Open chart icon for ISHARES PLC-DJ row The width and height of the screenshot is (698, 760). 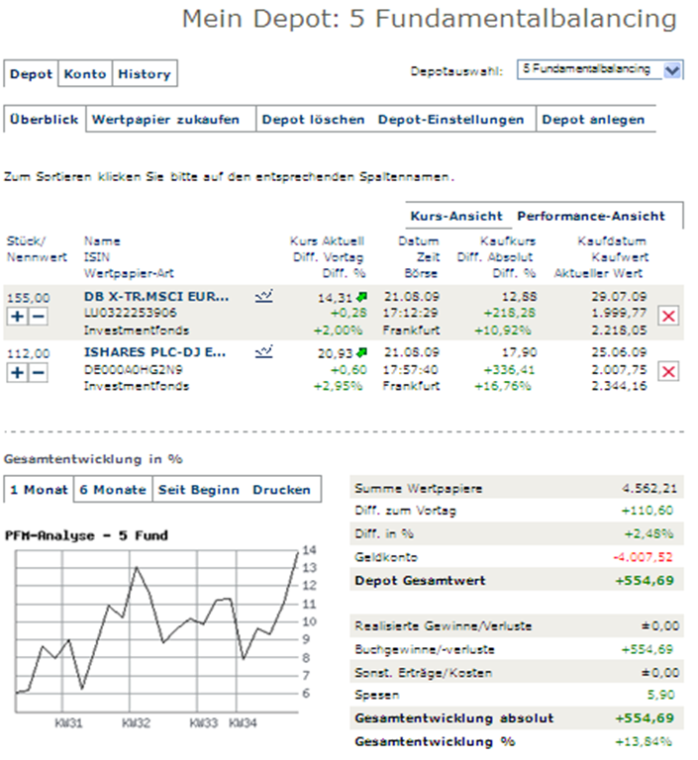[x=264, y=352]
